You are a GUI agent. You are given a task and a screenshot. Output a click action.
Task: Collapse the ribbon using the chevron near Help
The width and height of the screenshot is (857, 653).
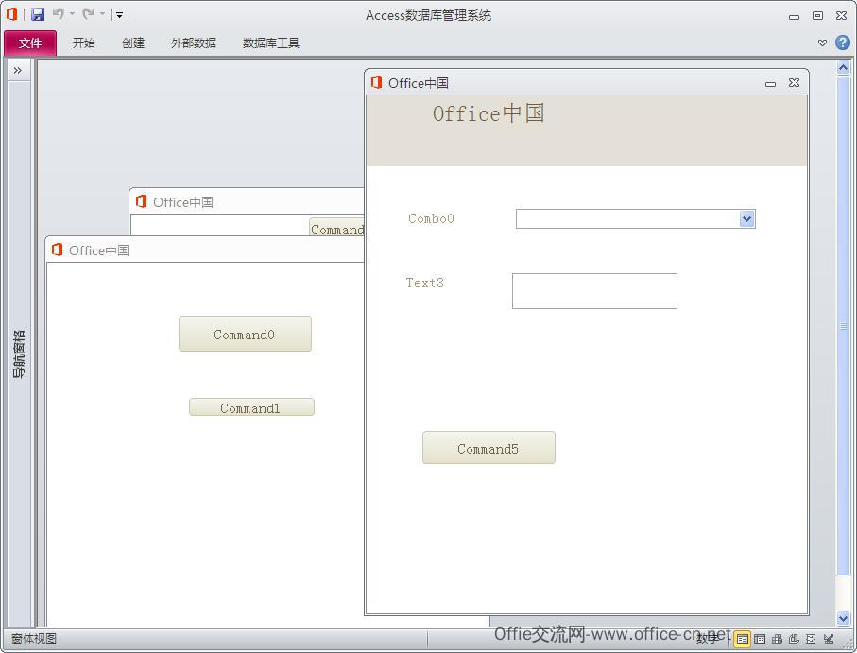(x=822, y=43)
